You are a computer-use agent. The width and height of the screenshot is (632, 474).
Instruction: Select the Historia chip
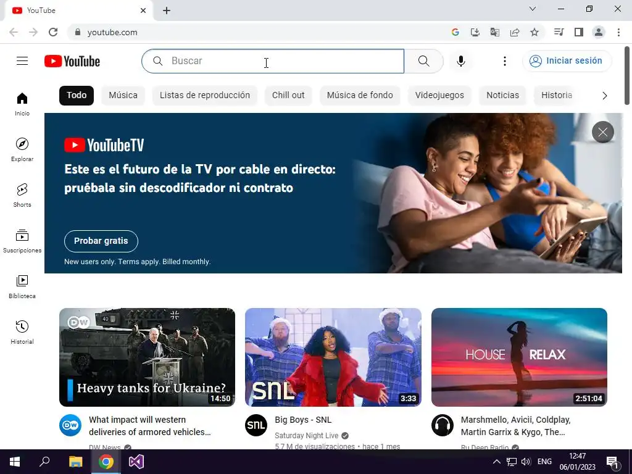point(557,96)
